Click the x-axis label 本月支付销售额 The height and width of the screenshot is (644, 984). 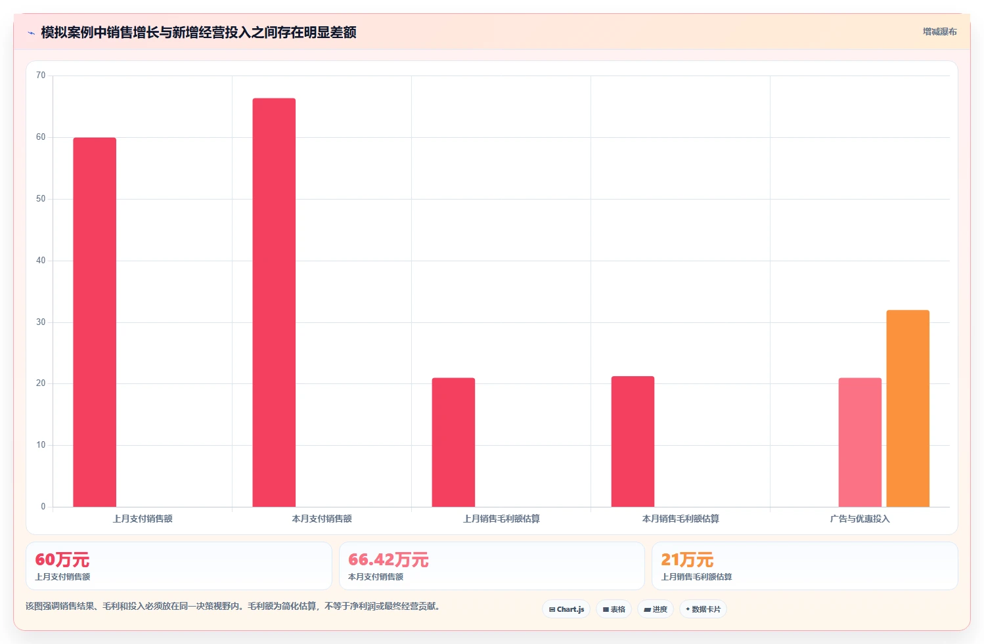pos(322,519)
